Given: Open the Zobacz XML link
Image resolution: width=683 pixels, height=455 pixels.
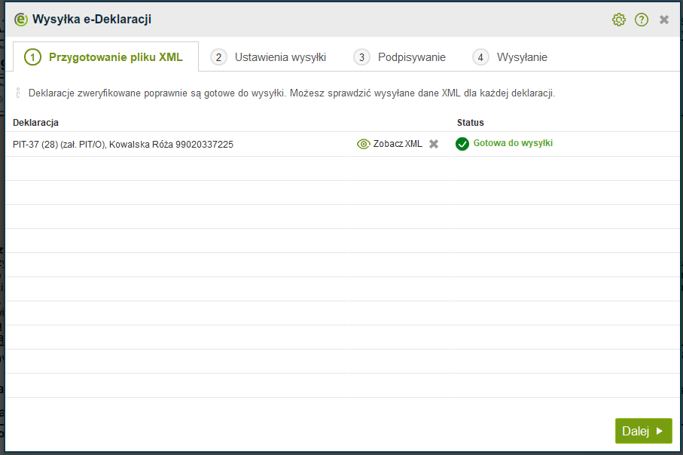Looking at the screenshot, I should (398, 144).
